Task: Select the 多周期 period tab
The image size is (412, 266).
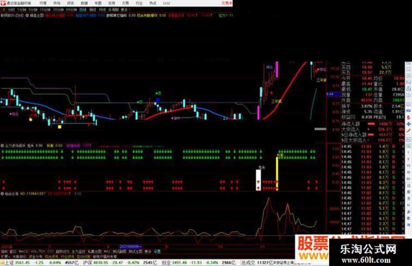Action: click(x=113, y=10)
